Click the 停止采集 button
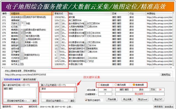 point(127,99)
